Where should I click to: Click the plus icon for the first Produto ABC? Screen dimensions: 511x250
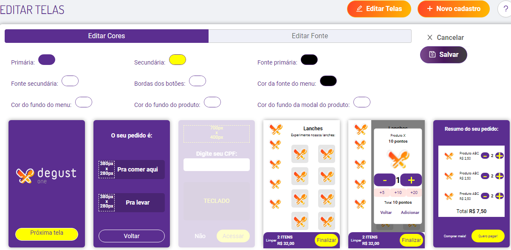tap(500, 156)
